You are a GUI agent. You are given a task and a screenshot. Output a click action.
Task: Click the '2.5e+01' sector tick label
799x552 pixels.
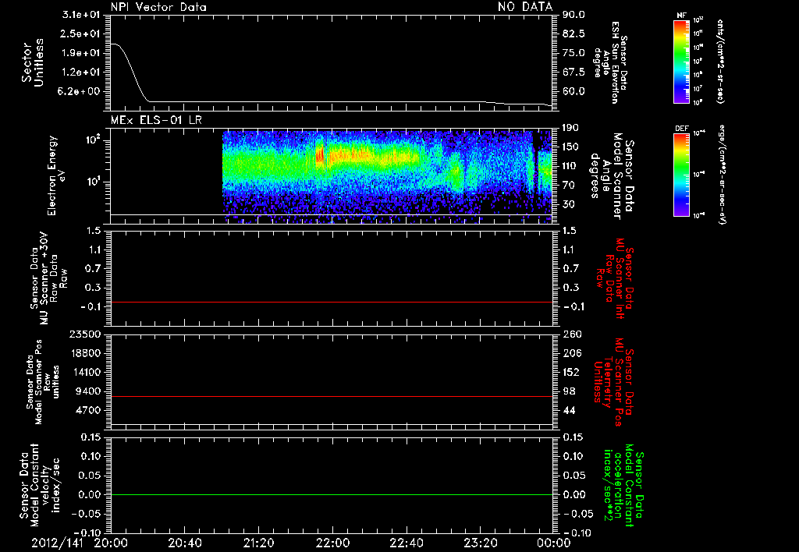pos(81,34)
